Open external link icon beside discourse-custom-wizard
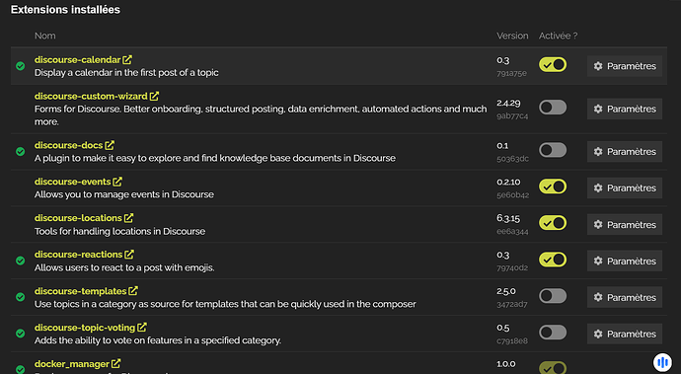The width and height of the screenshot is (681, 374). coord(154,96)
